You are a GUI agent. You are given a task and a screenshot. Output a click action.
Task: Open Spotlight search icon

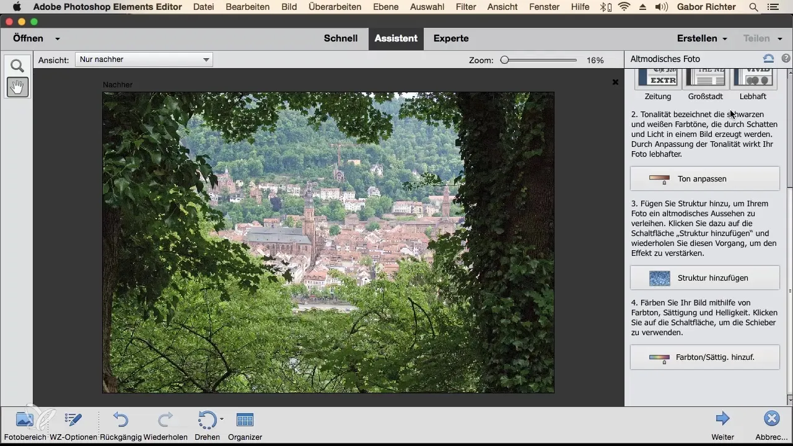tap(753, 7)
